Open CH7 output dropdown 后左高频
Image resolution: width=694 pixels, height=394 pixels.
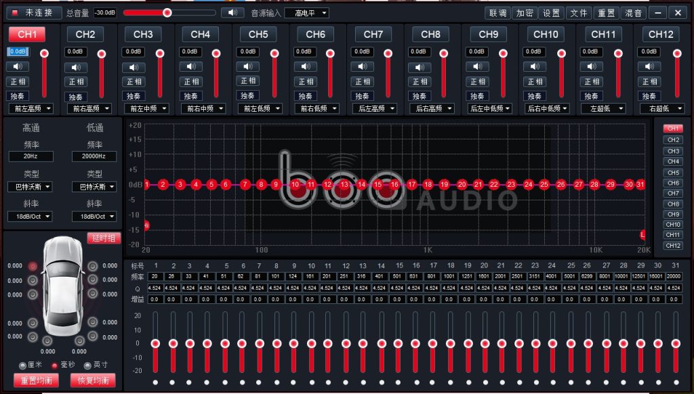374,108
